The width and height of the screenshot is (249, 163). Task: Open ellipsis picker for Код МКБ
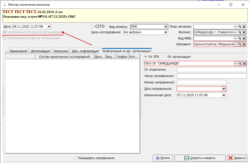(235, 38)
